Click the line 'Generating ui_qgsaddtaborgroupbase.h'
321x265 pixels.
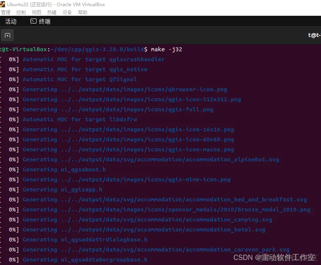pos(85,260)
